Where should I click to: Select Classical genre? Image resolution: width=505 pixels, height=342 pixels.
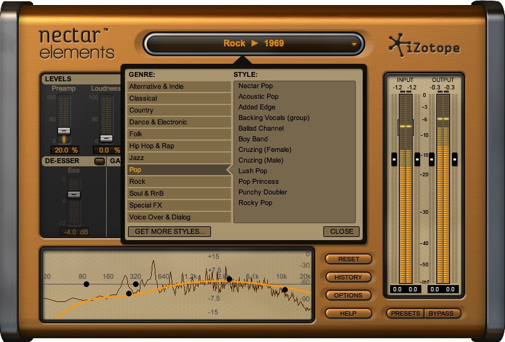(179, 98)
